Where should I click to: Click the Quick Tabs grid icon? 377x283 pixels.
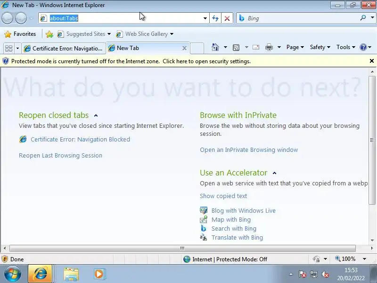[x=8, y=49]
